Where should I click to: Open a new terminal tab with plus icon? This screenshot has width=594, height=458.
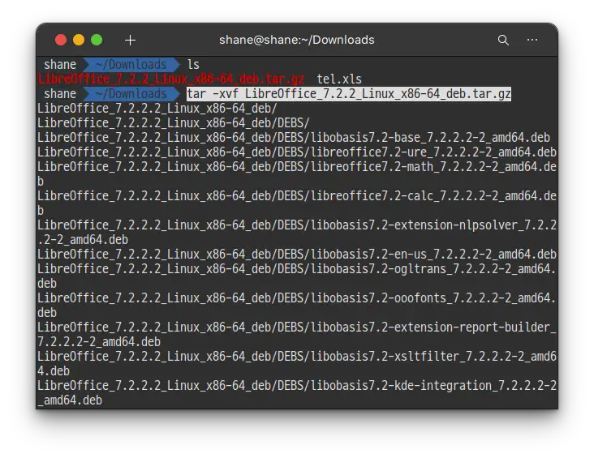pyautogui.click(x=130, y=40)
